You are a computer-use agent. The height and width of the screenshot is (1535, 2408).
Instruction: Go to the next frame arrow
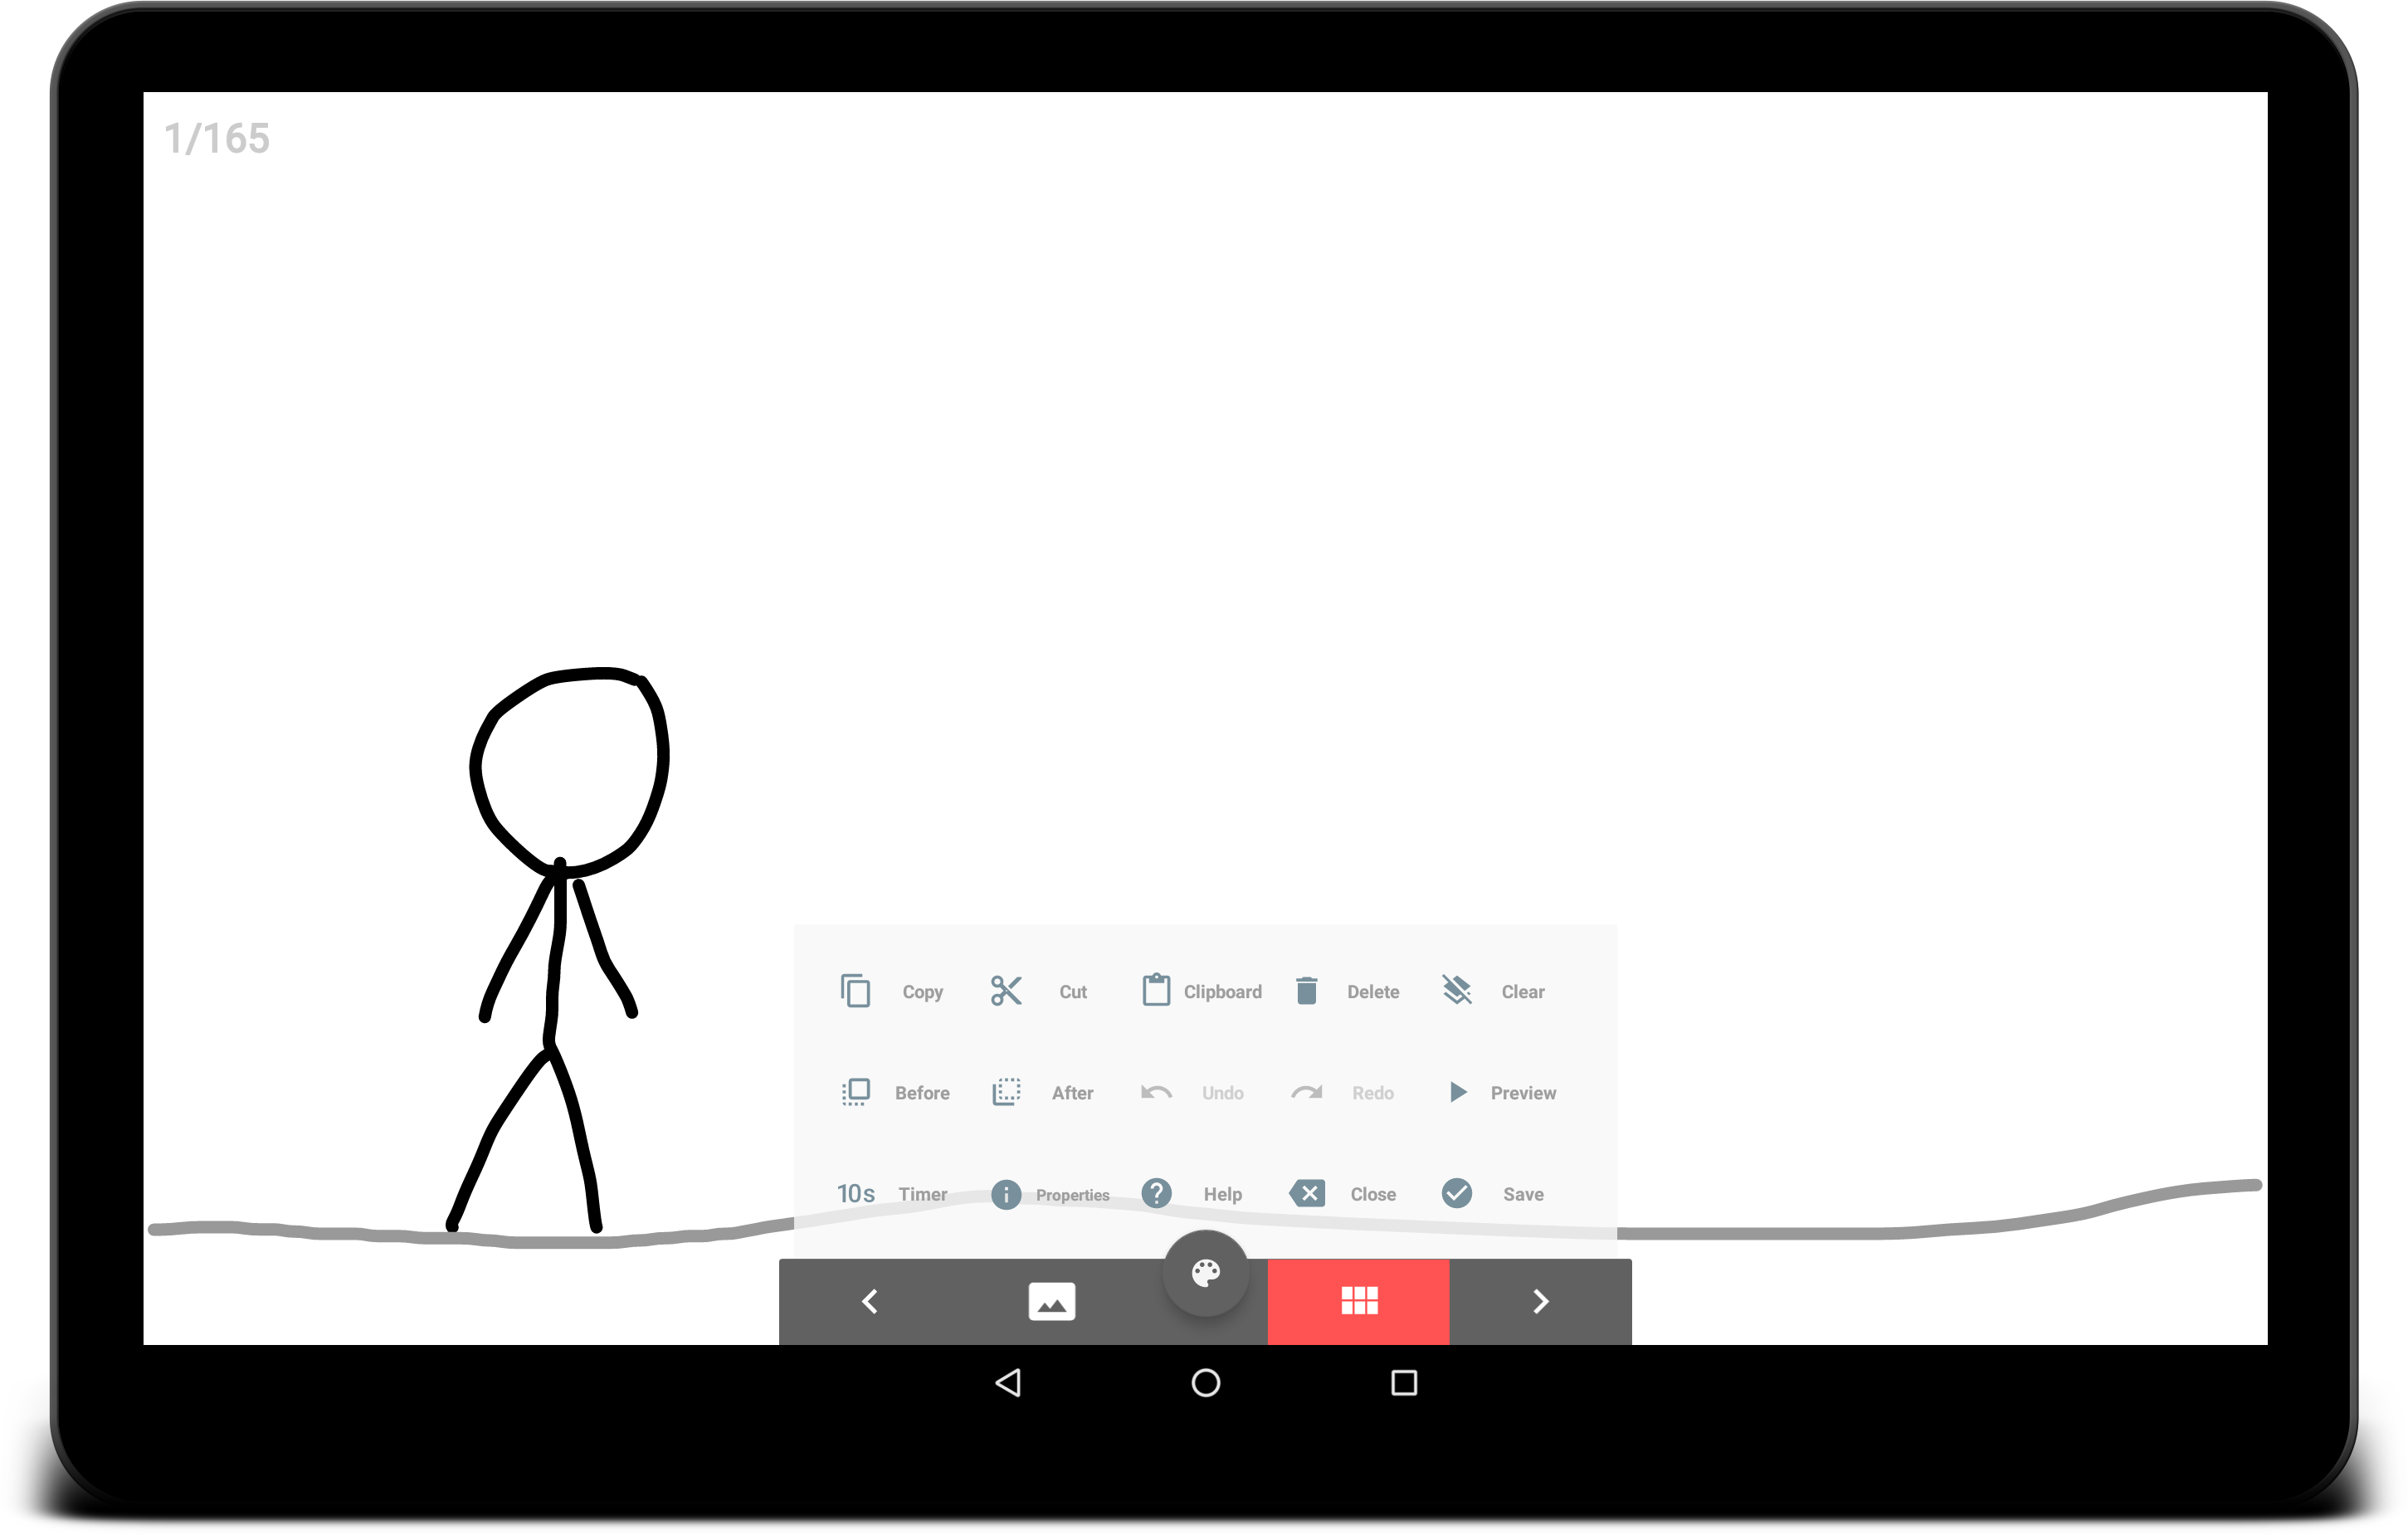click(x=1541, y=1301)
